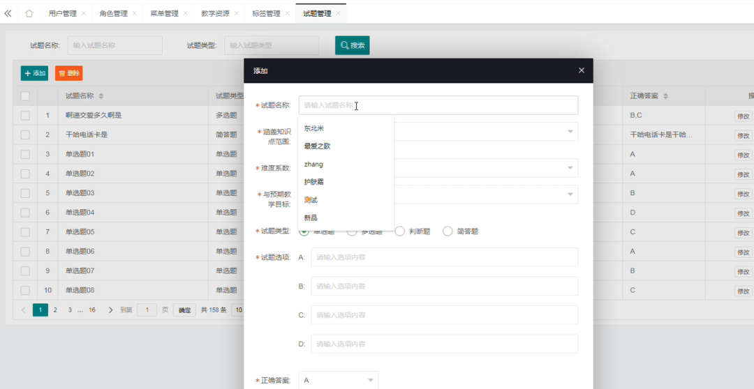Click the green 添加 button
Viewport: 754px width, 389px height.
tap(35, 73)
